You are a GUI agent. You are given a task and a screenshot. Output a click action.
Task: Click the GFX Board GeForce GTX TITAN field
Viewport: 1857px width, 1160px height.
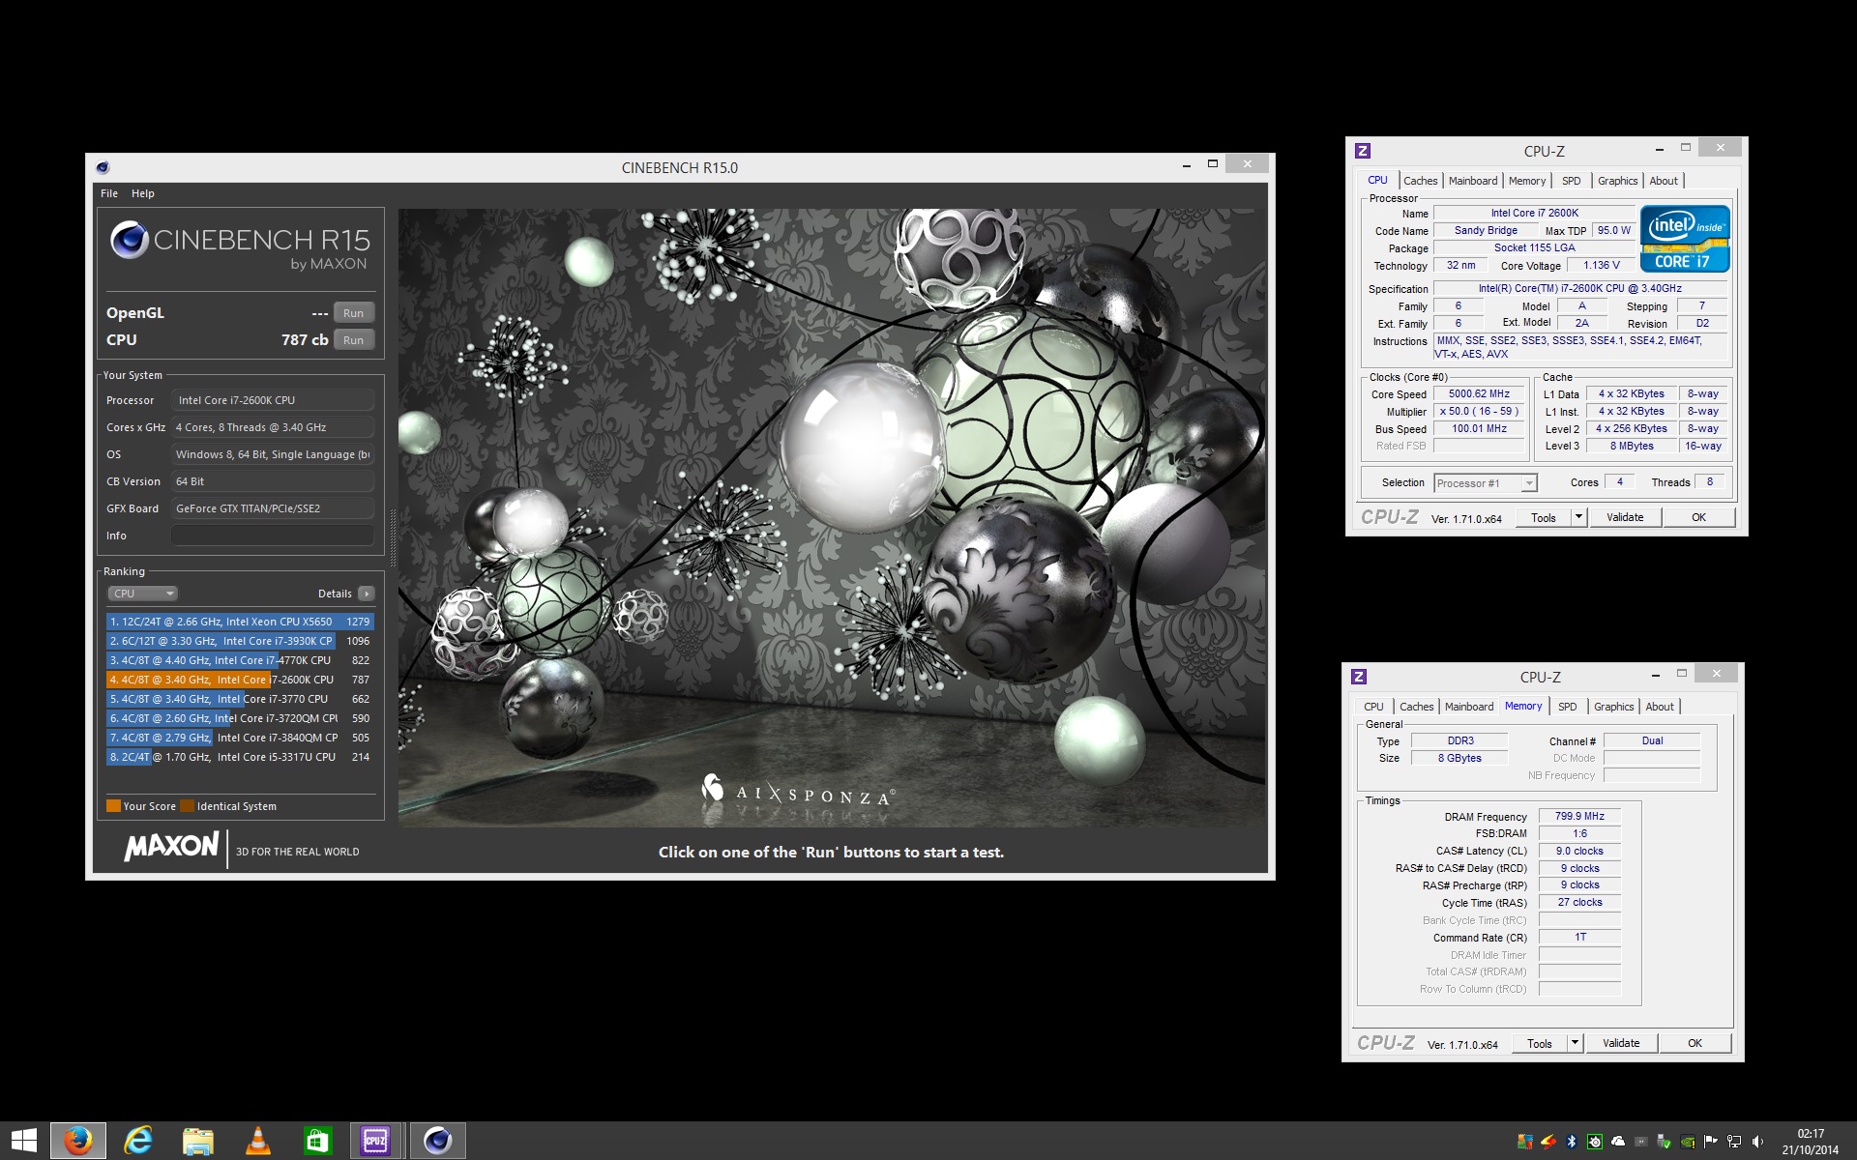[273, 508]
